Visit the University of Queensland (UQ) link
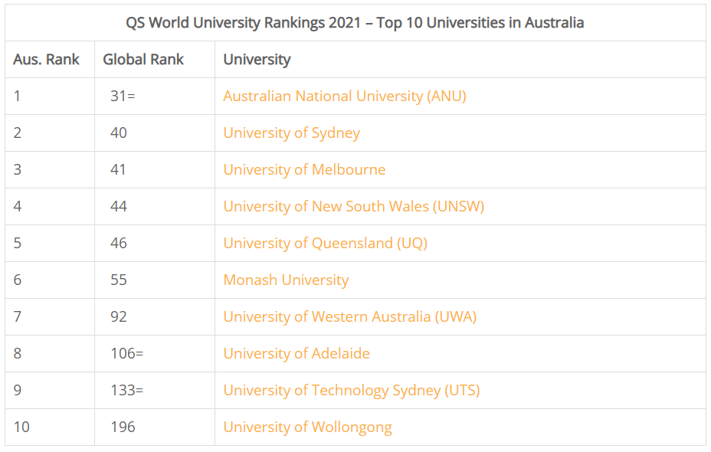The width and height of the screenshot is (711, 452). tap(325, 244)
